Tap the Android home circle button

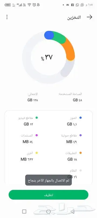coord(48,212)
